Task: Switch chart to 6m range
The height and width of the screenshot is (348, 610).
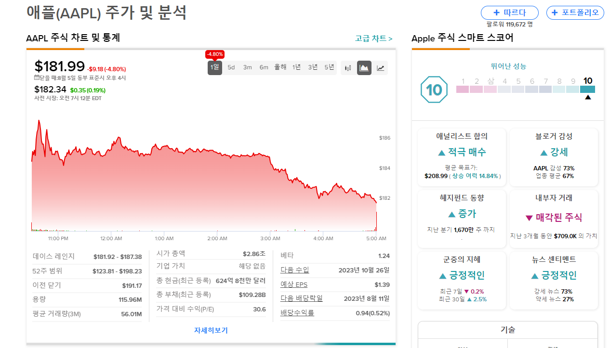Action: pyautogui.click(x=264, y=67)
